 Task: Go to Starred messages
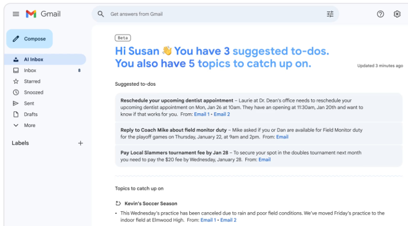(32, 81)
